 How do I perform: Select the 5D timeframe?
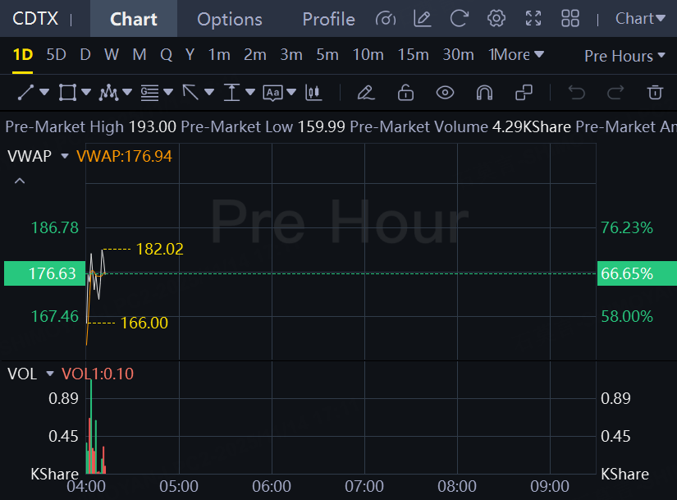pyautogui.click(x=56, y=55)
